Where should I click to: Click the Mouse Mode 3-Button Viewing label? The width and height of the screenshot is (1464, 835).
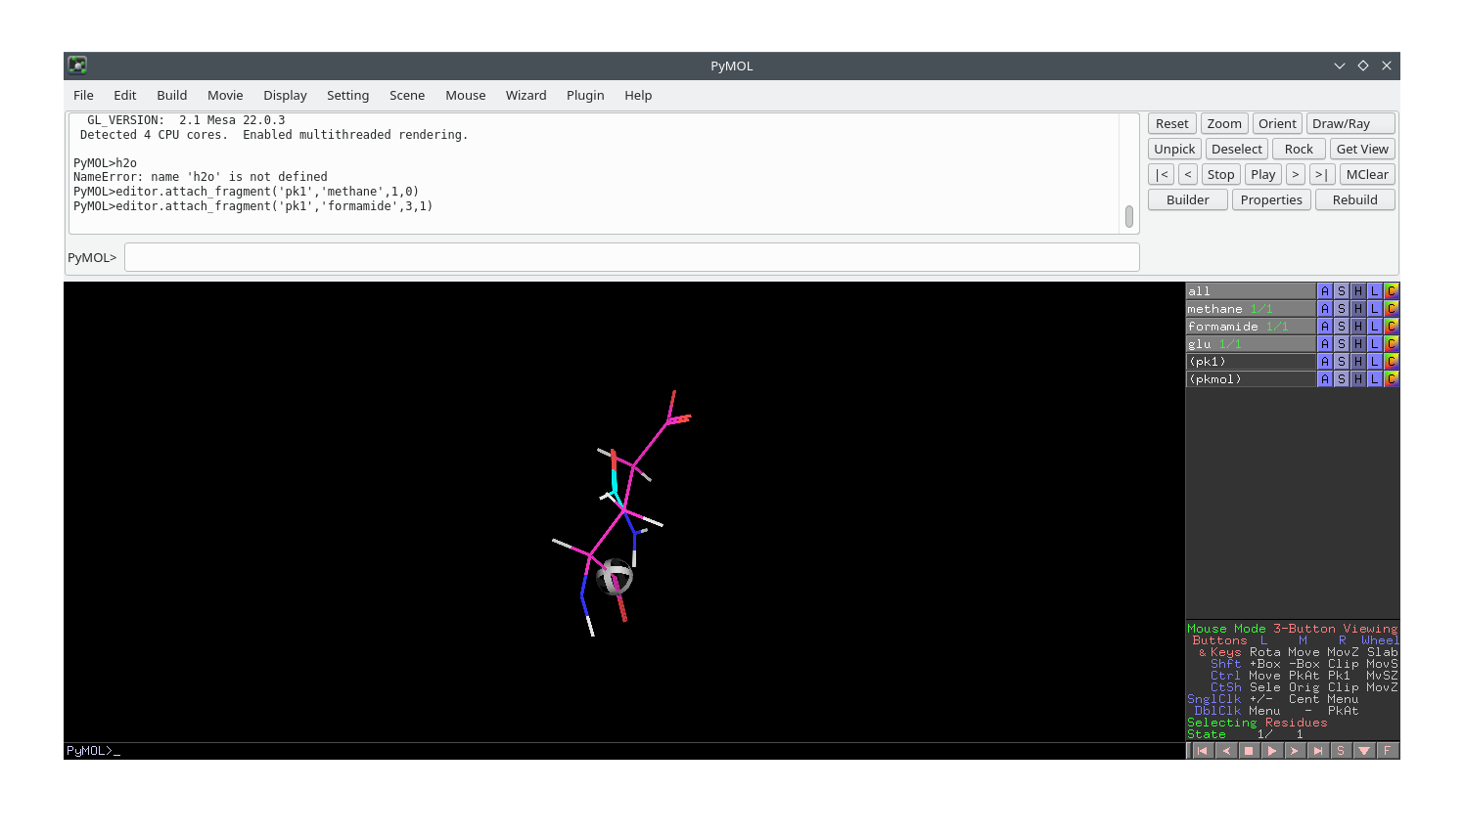[x=1293, y=629]
